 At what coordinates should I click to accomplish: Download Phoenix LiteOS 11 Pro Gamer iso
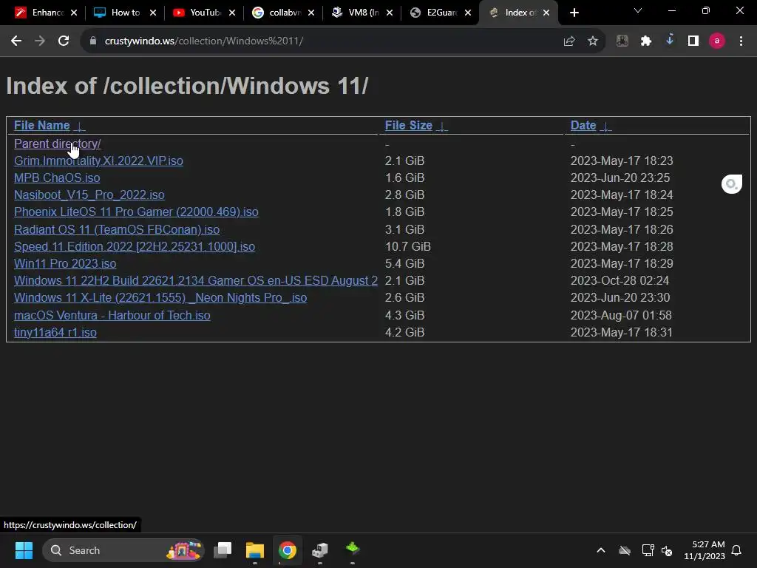pos(136,212)
